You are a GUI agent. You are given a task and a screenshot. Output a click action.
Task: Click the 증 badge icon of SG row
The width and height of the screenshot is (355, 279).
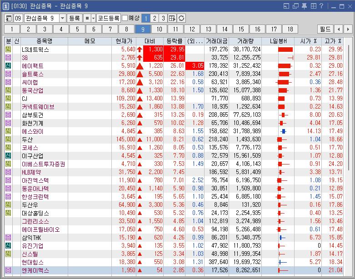(x=8, y=57)
